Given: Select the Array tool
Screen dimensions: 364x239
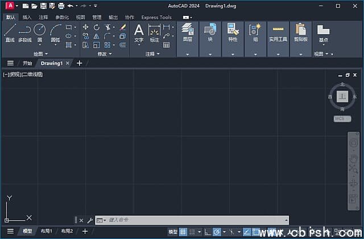Looking at the screenshot, I should click(107, 45).
